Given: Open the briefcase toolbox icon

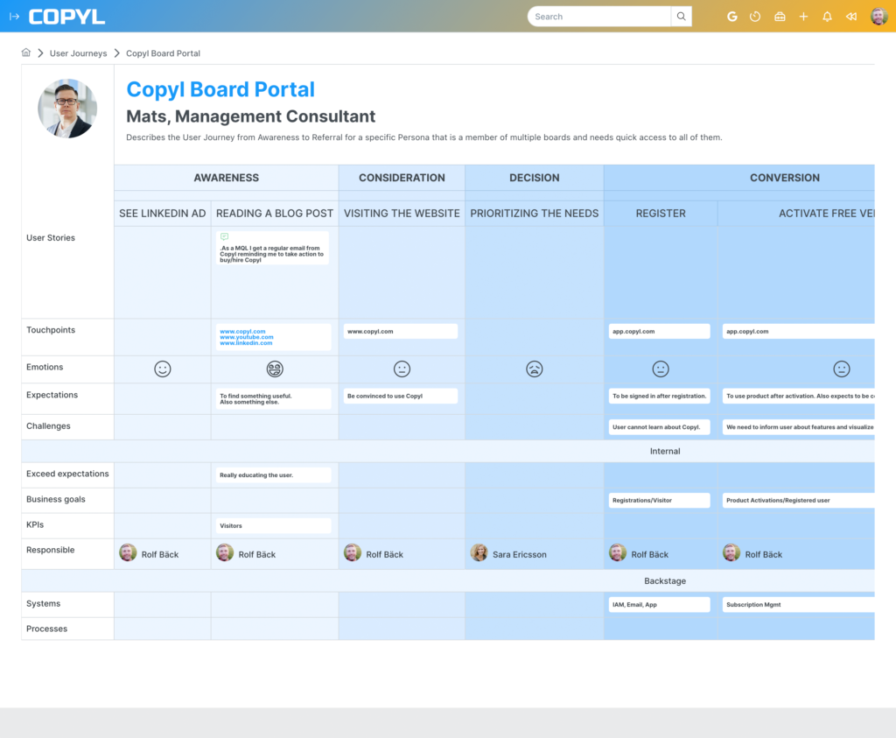Looking at the screenshot, I should (x=780, y=17).
